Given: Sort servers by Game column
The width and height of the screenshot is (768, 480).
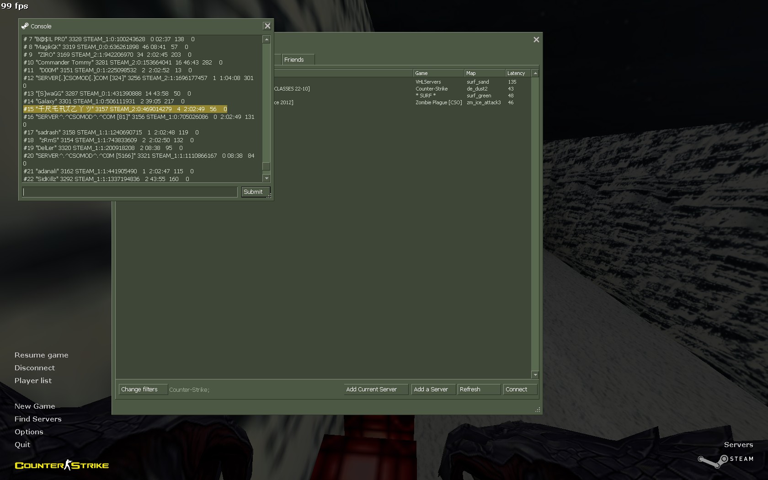Looking at the screenshot, I should pos(437,73).
